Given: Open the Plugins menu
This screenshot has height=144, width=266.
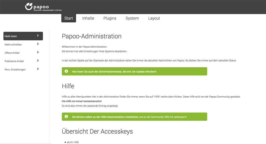Looking at the screenshot, I should [x=110, y=18].
